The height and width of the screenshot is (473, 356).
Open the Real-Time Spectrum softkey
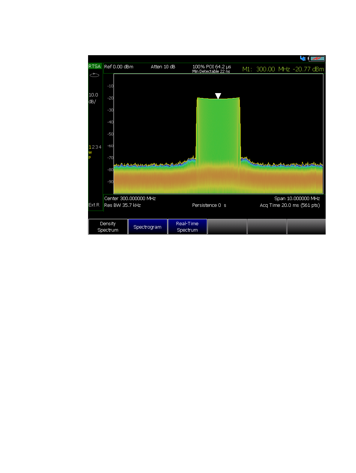187,227
